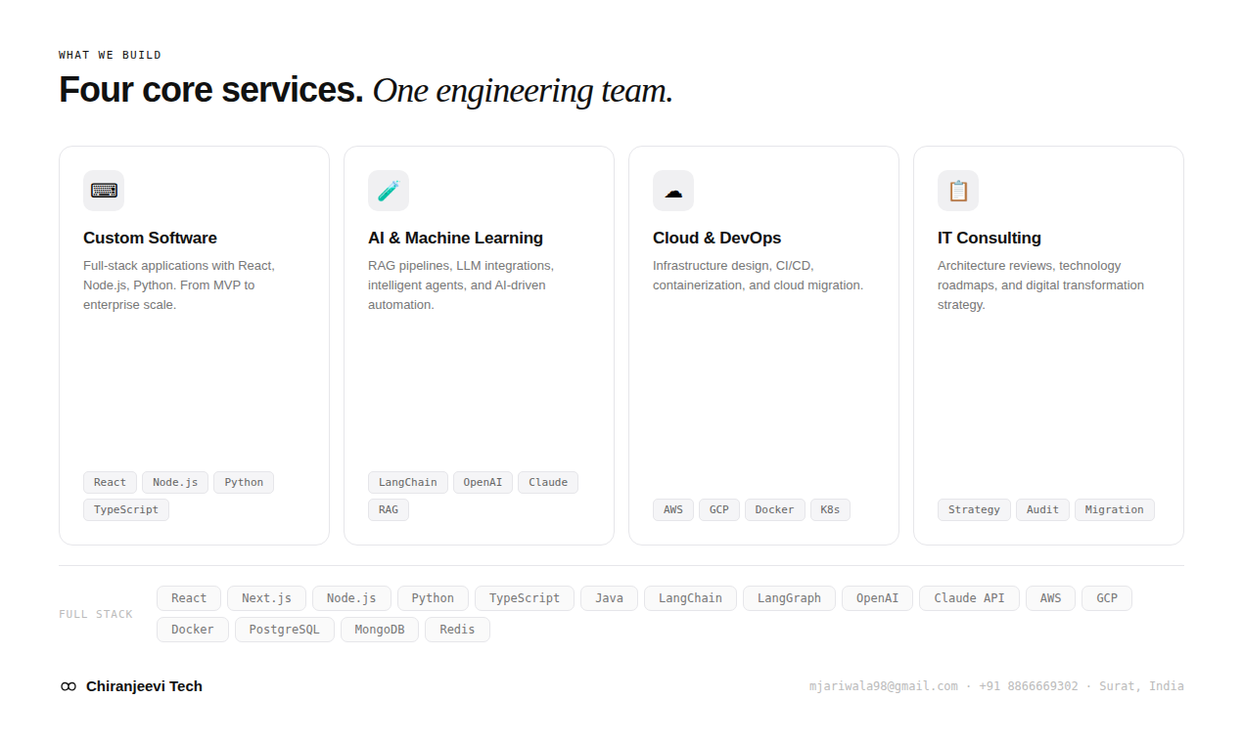This screenshot has height=743, width=1243.
Task: Select the TypeScript chip in the Full Stack row
Action: click(x=524, y=597)
